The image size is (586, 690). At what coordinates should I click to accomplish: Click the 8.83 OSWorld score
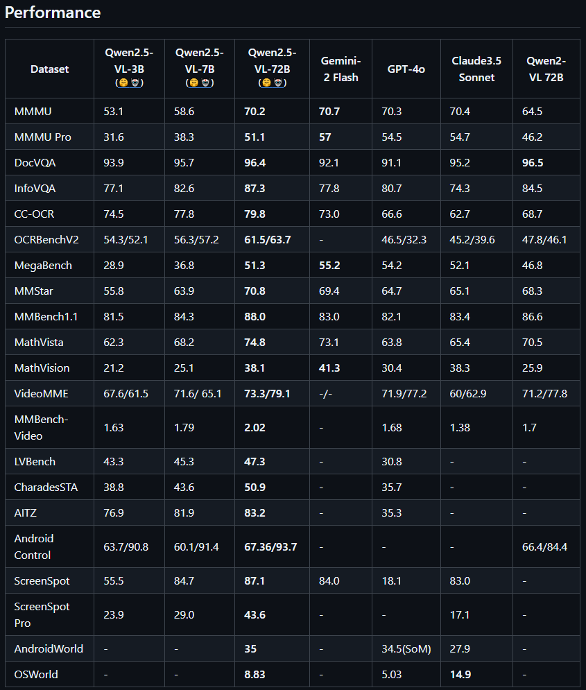tap(255, 674)
